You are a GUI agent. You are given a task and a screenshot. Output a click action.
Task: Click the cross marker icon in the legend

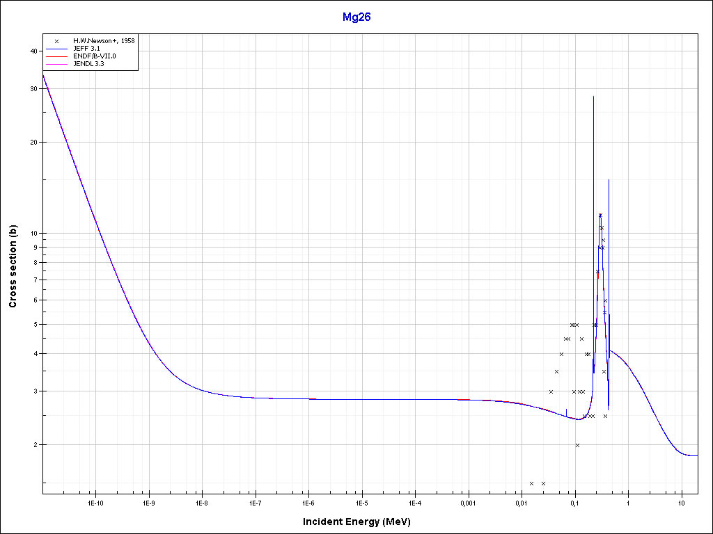[x=56, y=41]
